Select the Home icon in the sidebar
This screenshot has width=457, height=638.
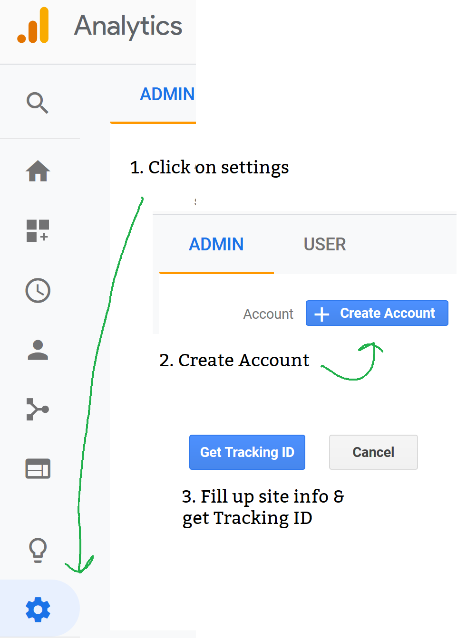click(x=38, y=171)
